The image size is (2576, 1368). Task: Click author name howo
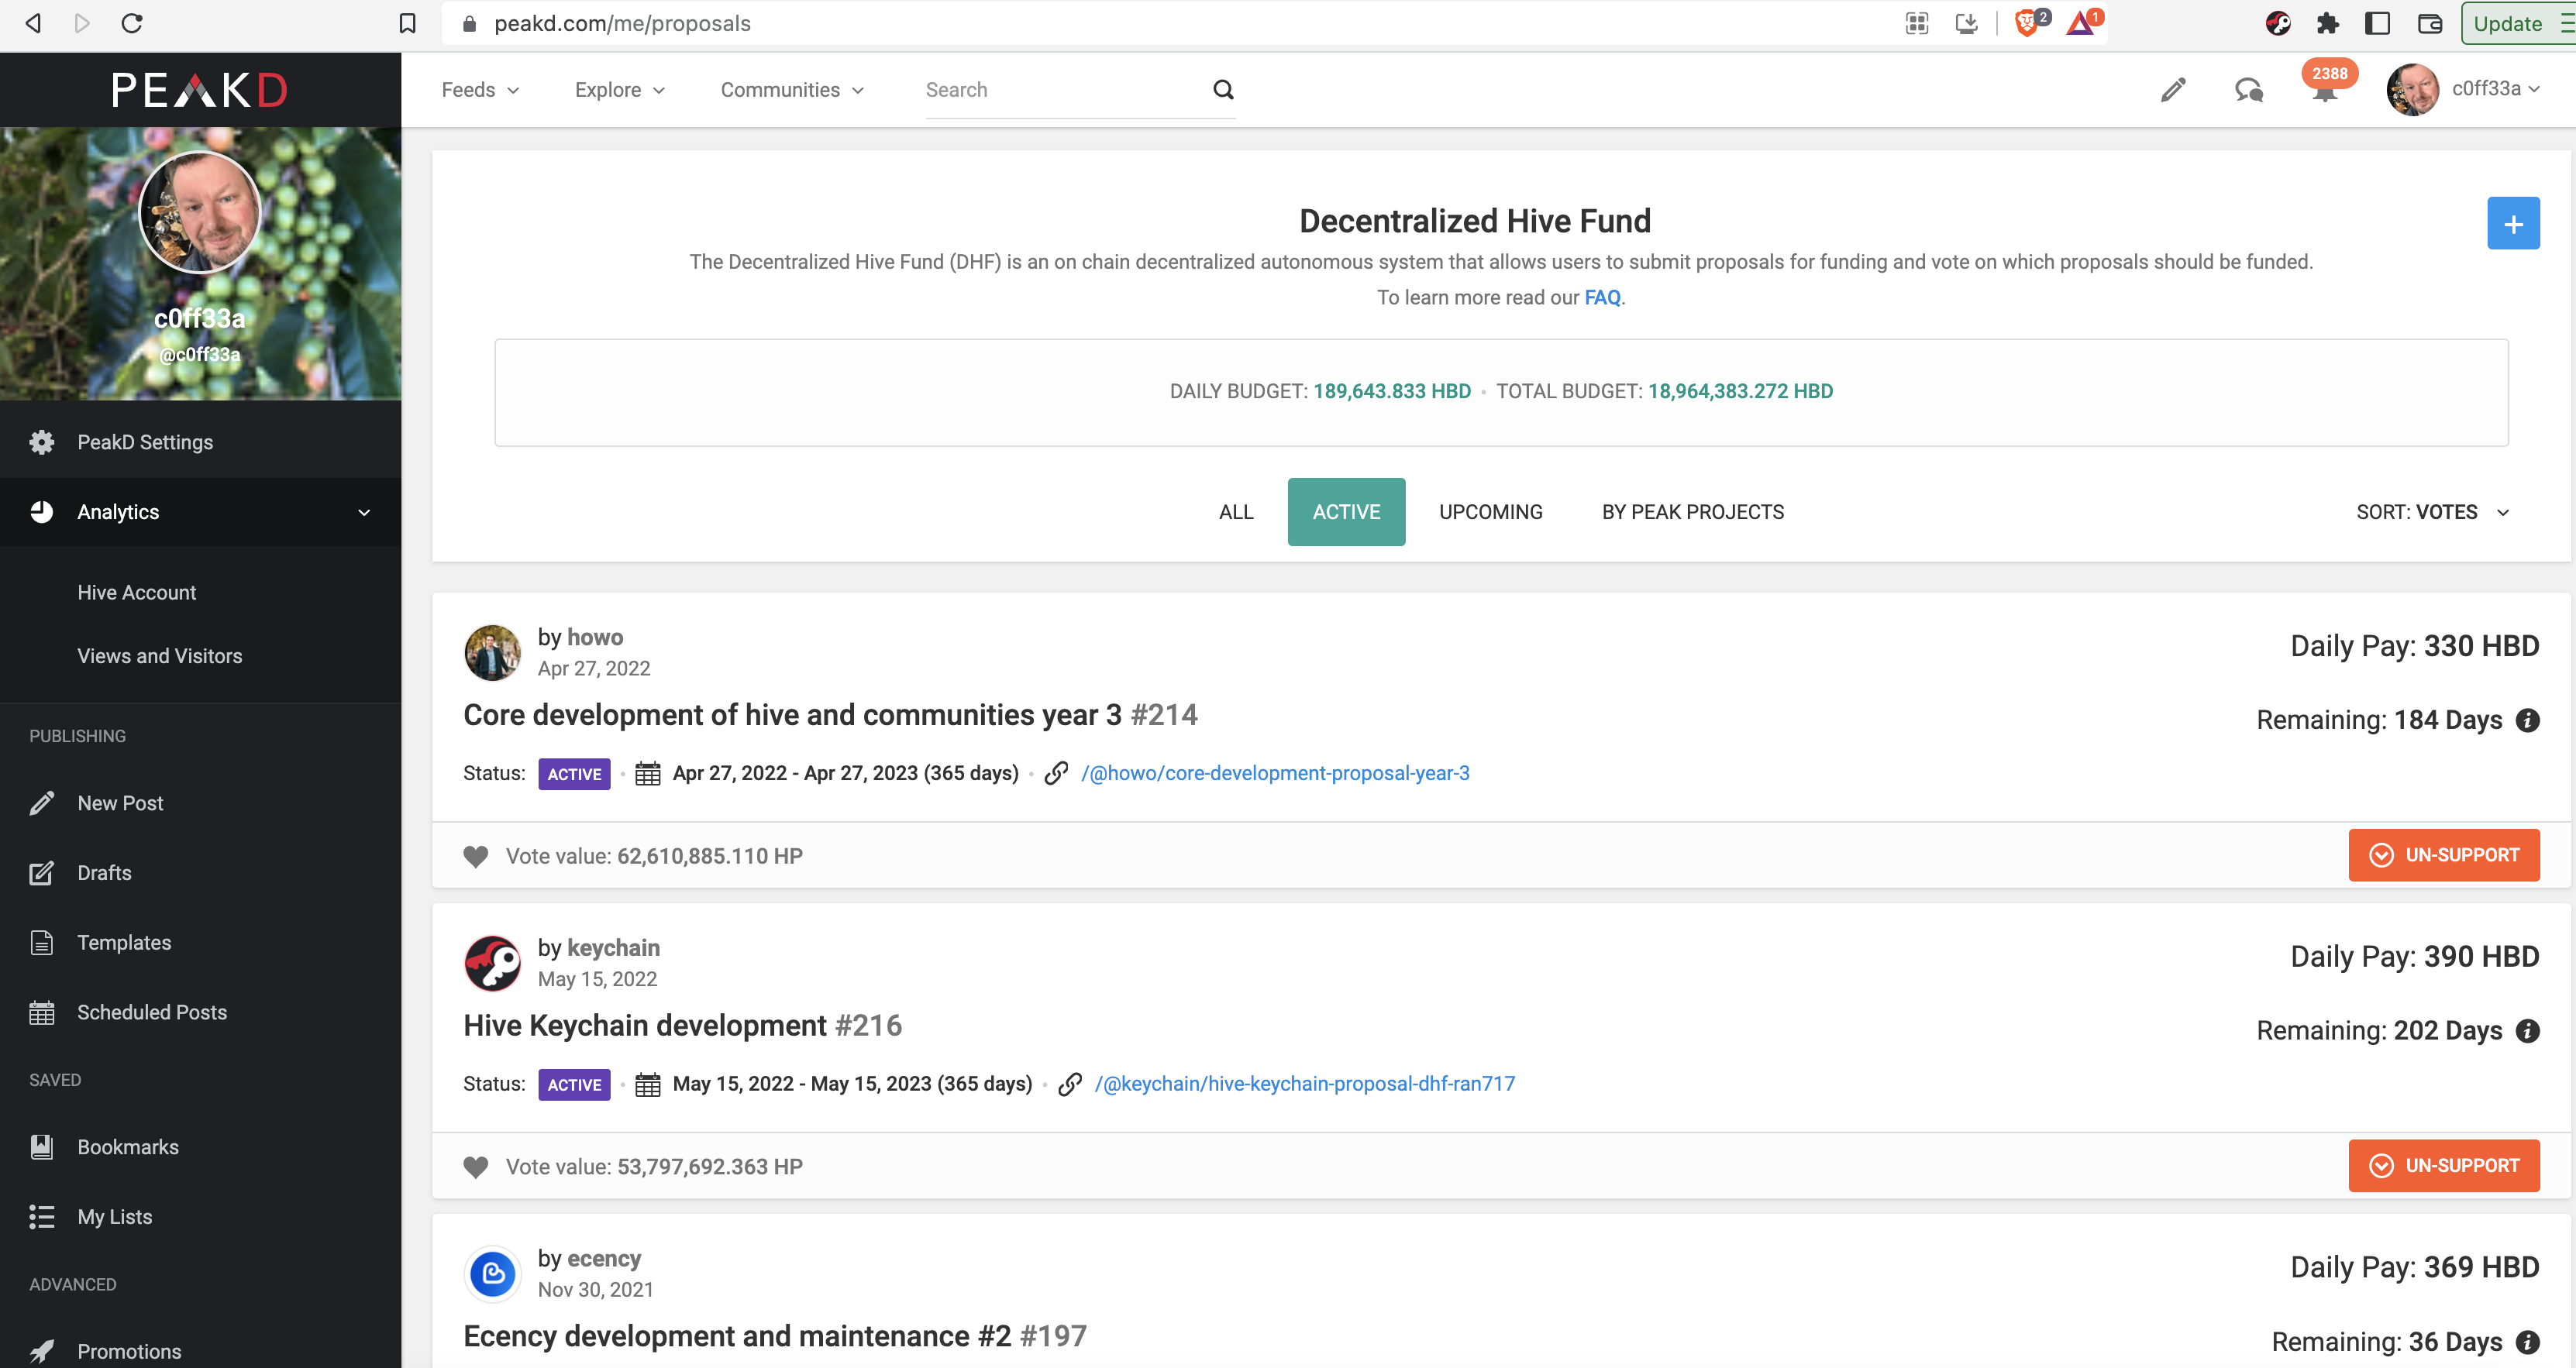point(595,638)
